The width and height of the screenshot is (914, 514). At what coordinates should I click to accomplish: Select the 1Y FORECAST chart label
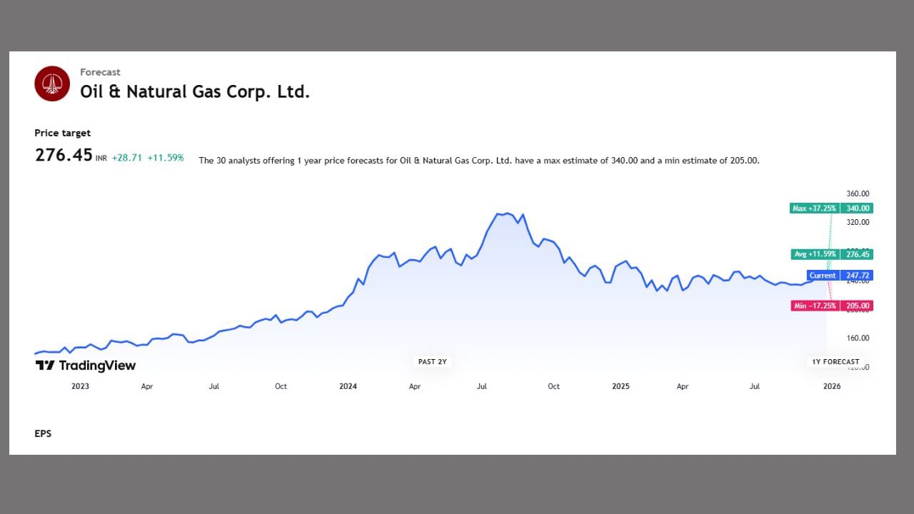(x=835, y=362)
